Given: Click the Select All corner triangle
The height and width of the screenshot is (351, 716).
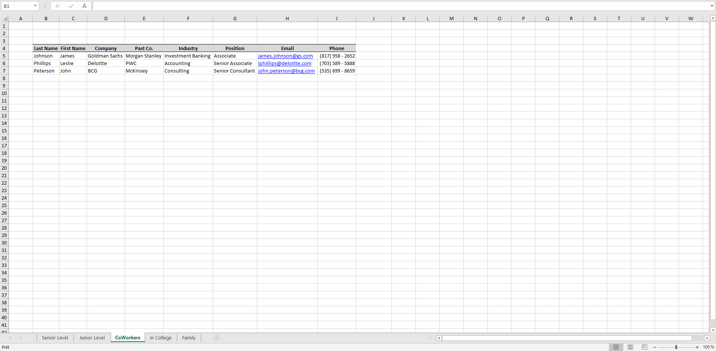Looking at the screenshot, I should [x=5, y=18].
